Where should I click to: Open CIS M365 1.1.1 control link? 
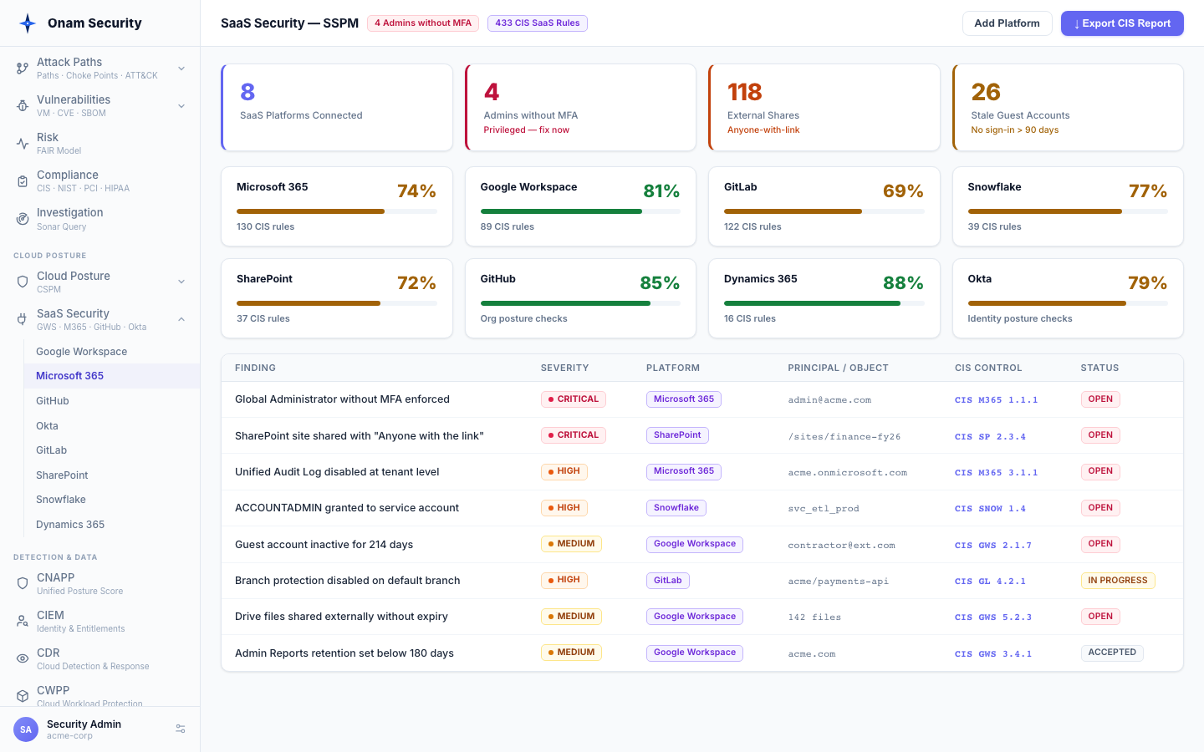tap(996, 400)
